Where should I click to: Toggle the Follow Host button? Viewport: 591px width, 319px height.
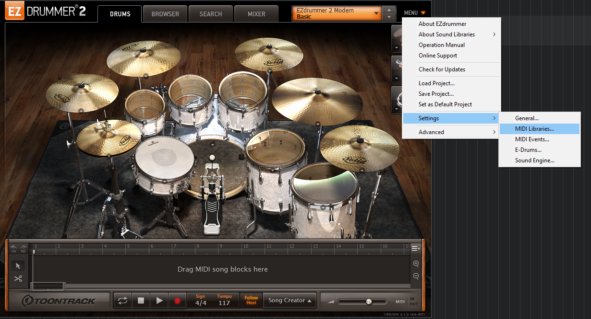(251, 300)
